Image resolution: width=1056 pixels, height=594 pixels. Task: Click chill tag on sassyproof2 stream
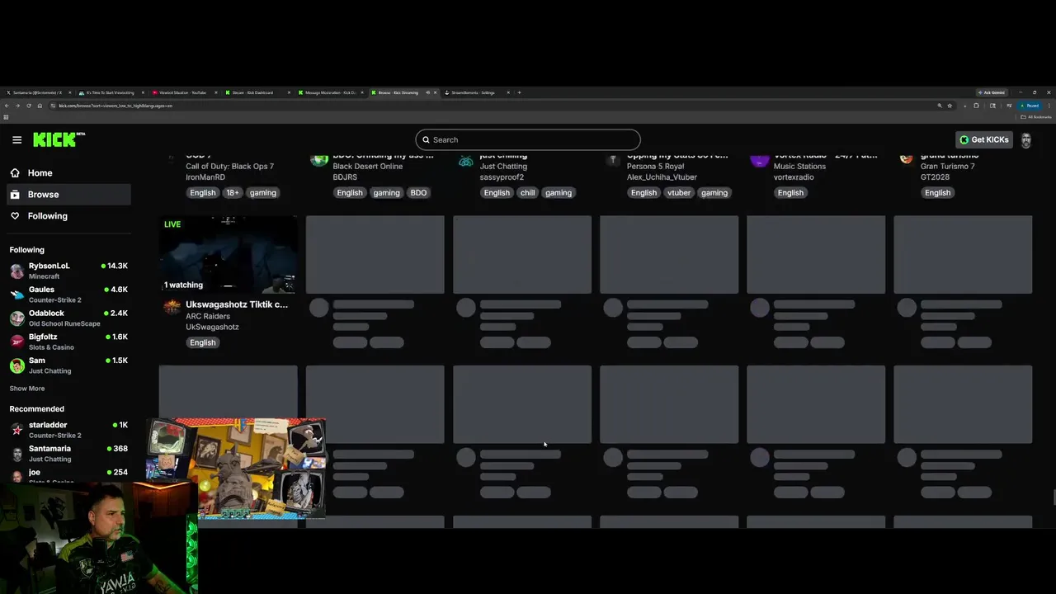click(527, 193)
